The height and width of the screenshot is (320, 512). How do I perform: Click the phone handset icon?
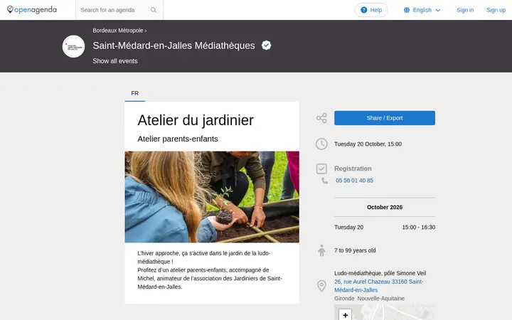pos(324,181)
